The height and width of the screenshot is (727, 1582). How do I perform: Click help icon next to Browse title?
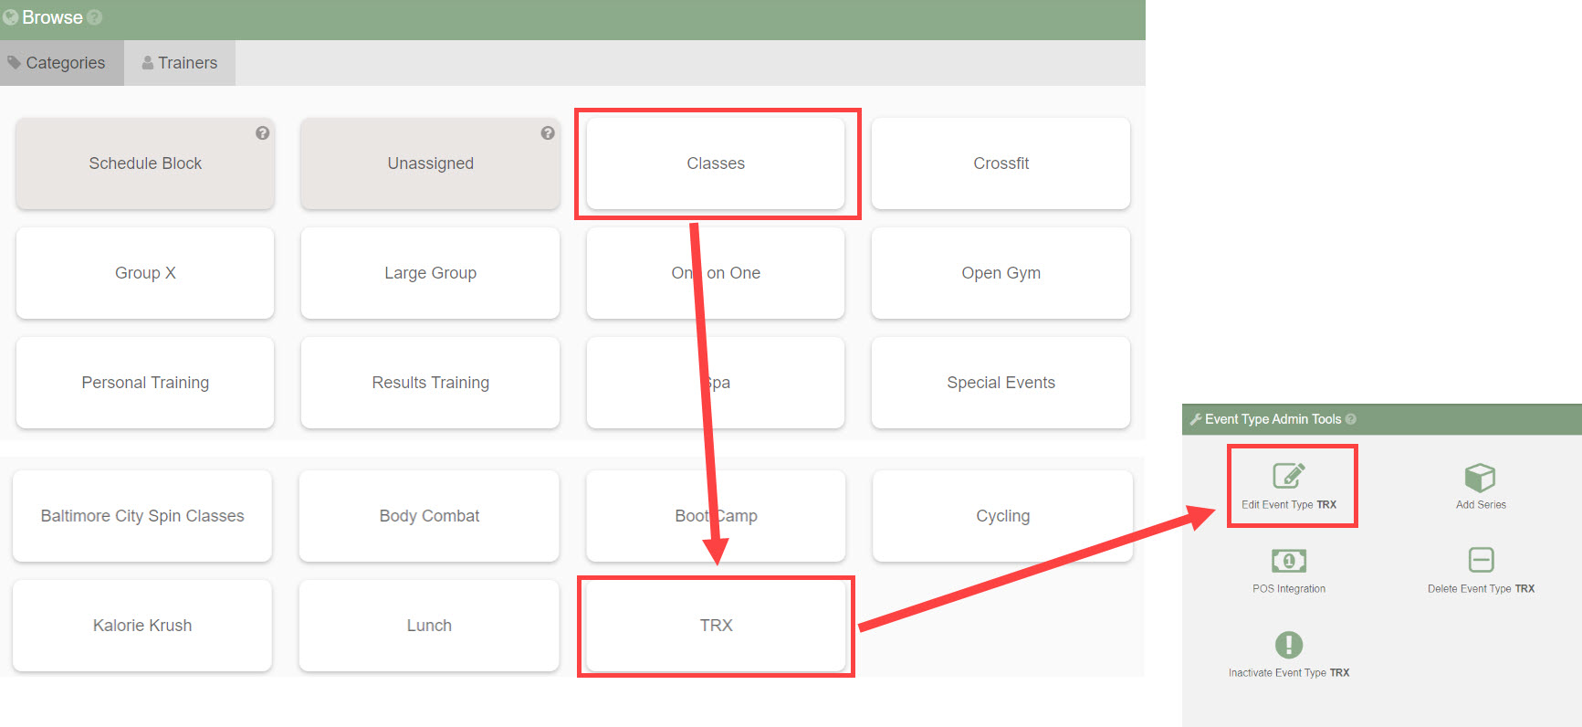(x=94, y=17)
